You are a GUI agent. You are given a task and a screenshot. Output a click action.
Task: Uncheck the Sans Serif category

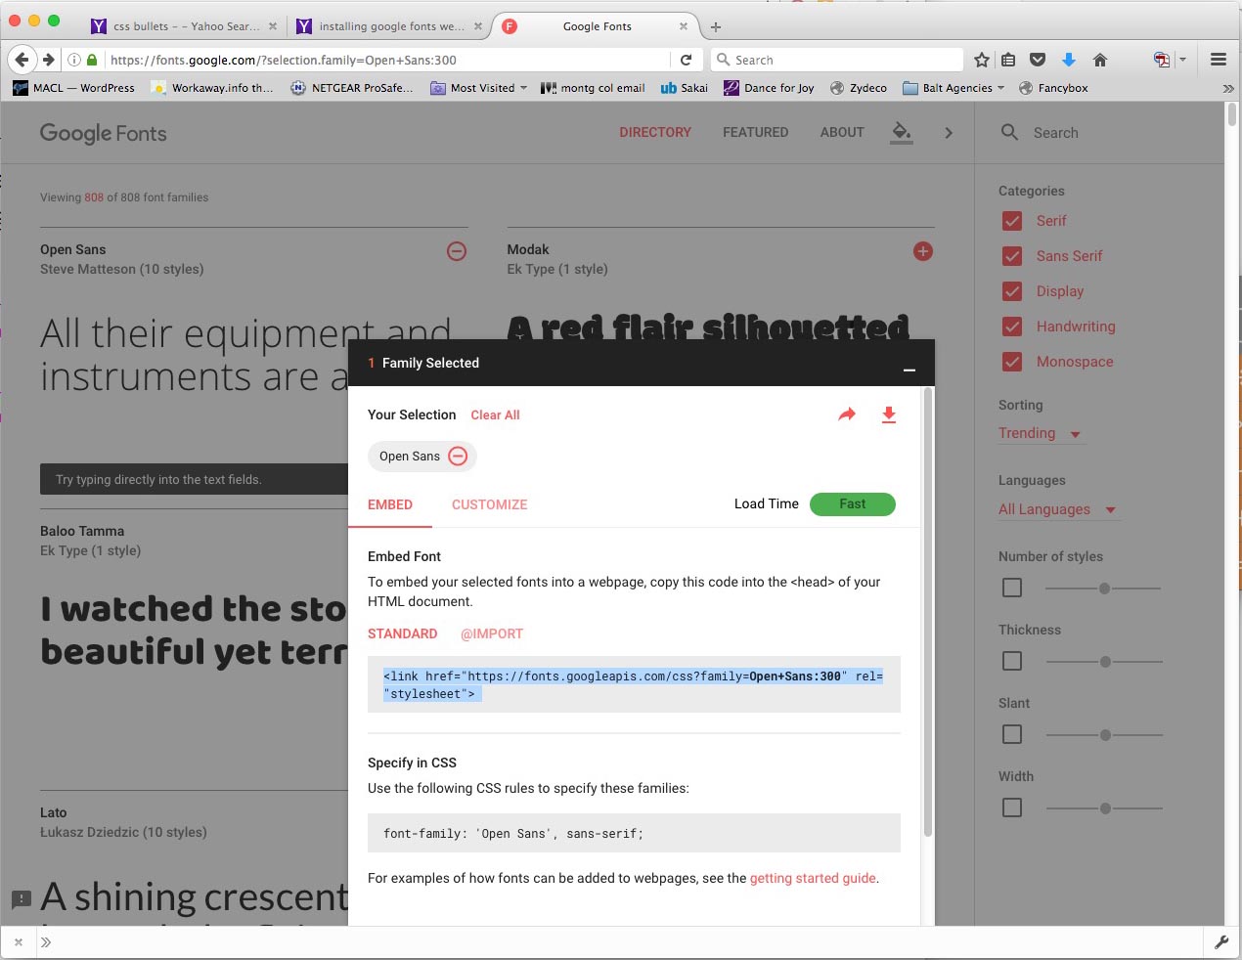coord(1012,256)
